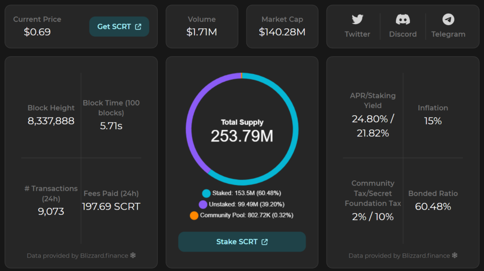Click the snowflake icon under Fees Paid panel
The width and height of the screenshot is (484, 271).
(133, 255)
